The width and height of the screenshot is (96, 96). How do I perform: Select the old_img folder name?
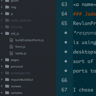[x=16, y=27]
